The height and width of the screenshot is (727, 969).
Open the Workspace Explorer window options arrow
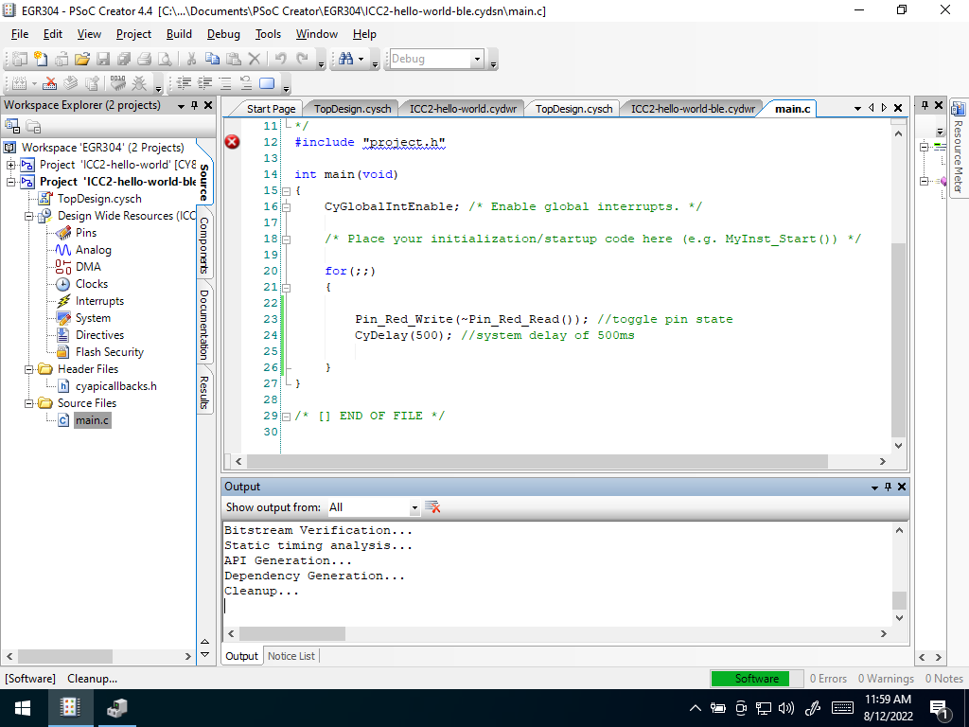pos(181,106)
